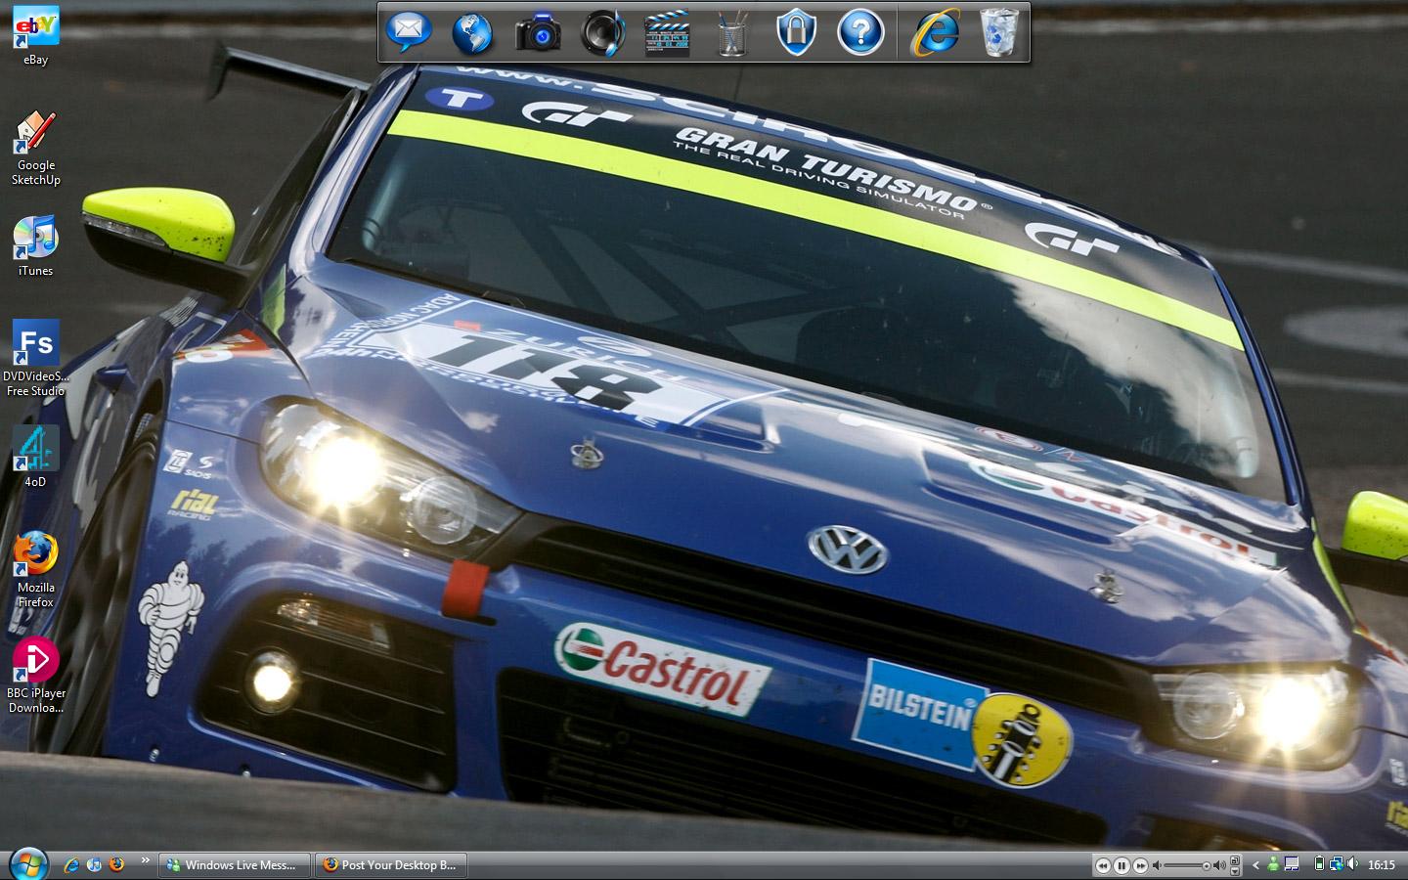Open the camera icon in the dock

tap(538, 32)
